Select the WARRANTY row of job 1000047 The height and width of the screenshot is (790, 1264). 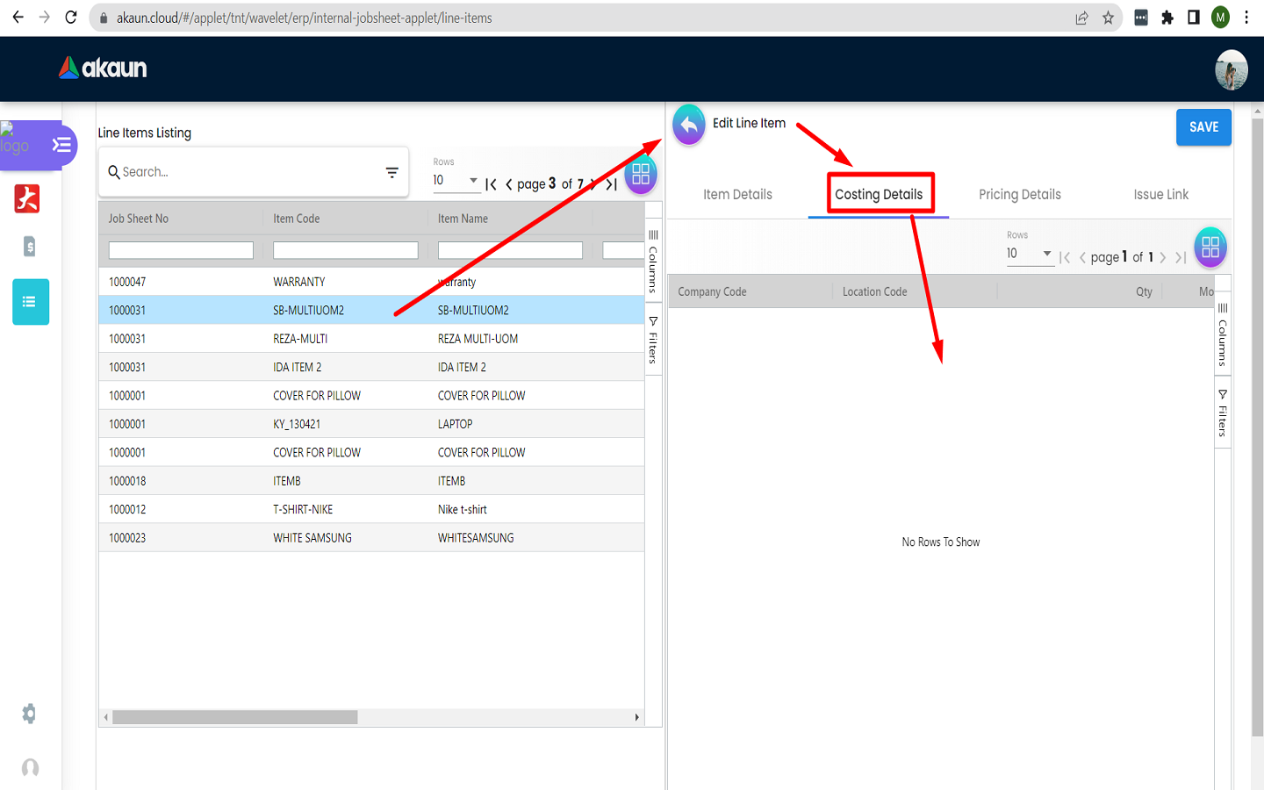pyautogui.click(x=371, y=282)
